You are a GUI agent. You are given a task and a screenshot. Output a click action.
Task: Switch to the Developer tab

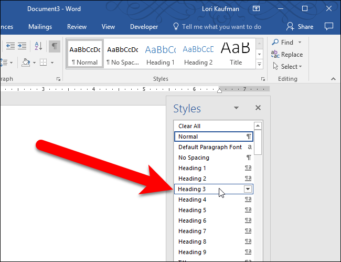tap(144, 26)
